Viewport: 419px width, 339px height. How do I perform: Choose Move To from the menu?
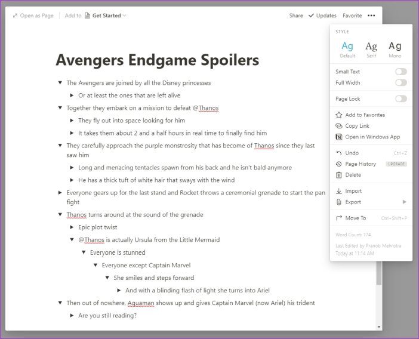pos(371,218)
